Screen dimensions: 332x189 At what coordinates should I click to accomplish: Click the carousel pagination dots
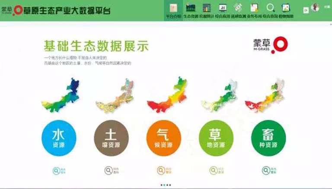pos(165,185)
